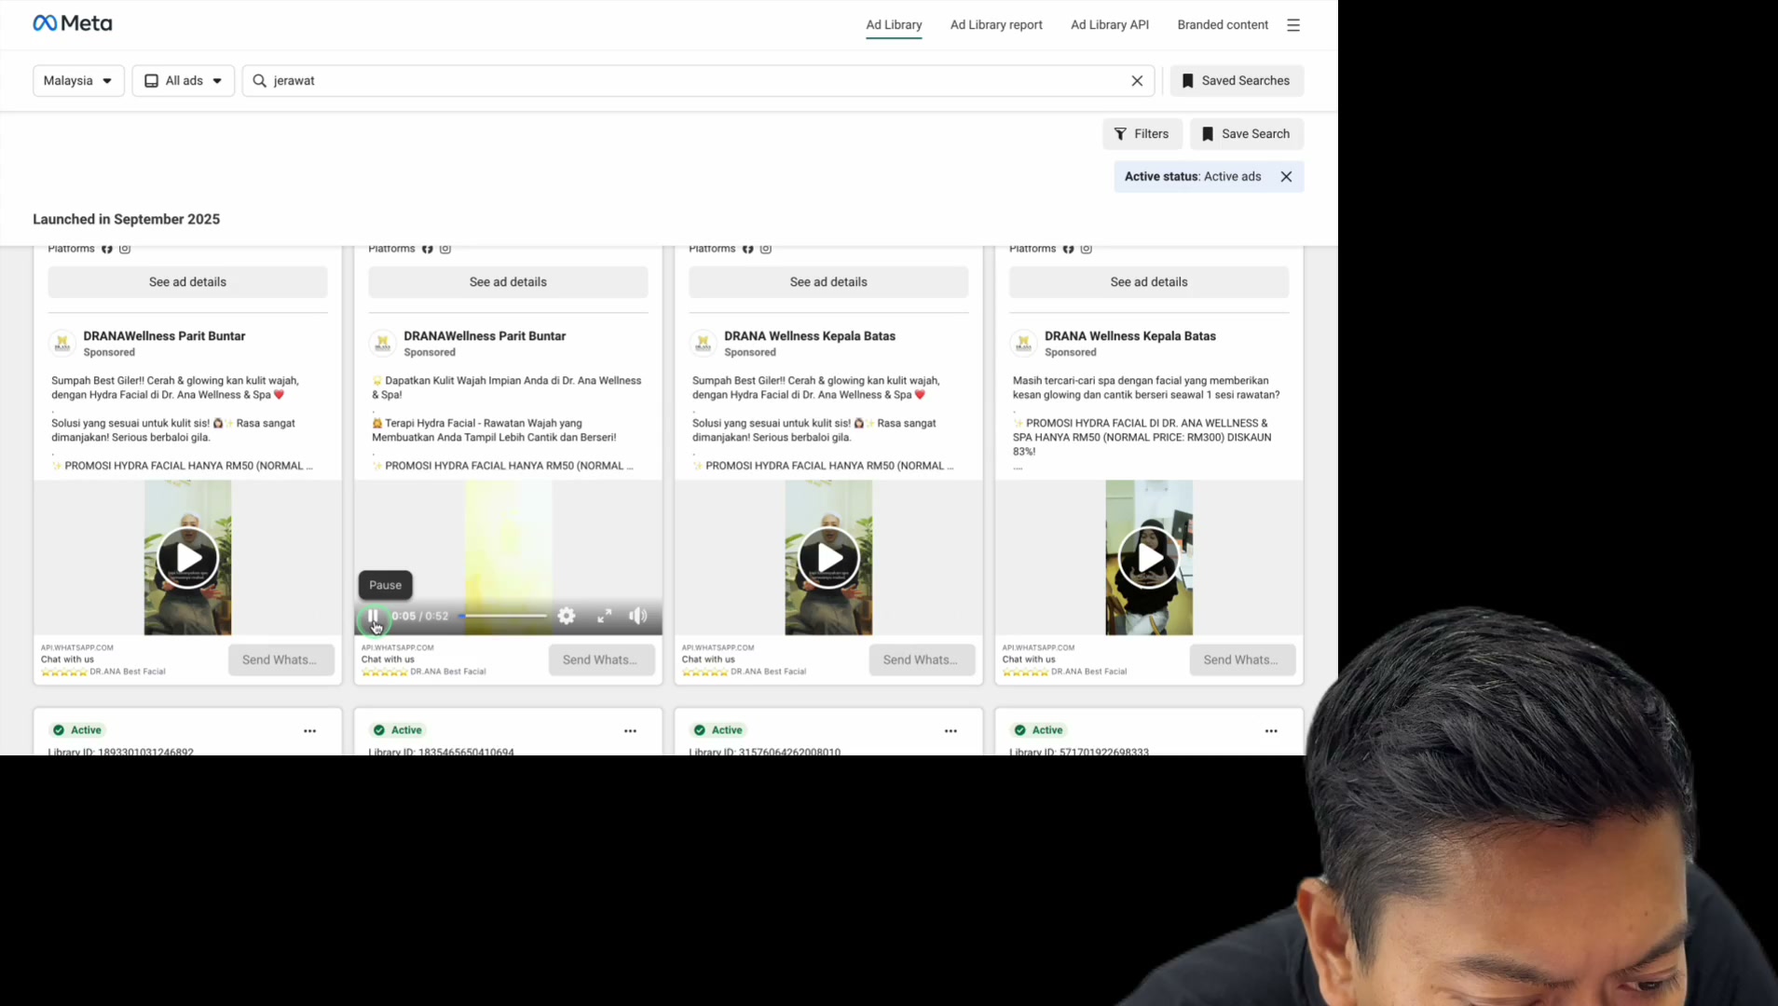Pause the playing video ad
The width and height of the screenshot is (1778, 1006).
click(373, 617)
